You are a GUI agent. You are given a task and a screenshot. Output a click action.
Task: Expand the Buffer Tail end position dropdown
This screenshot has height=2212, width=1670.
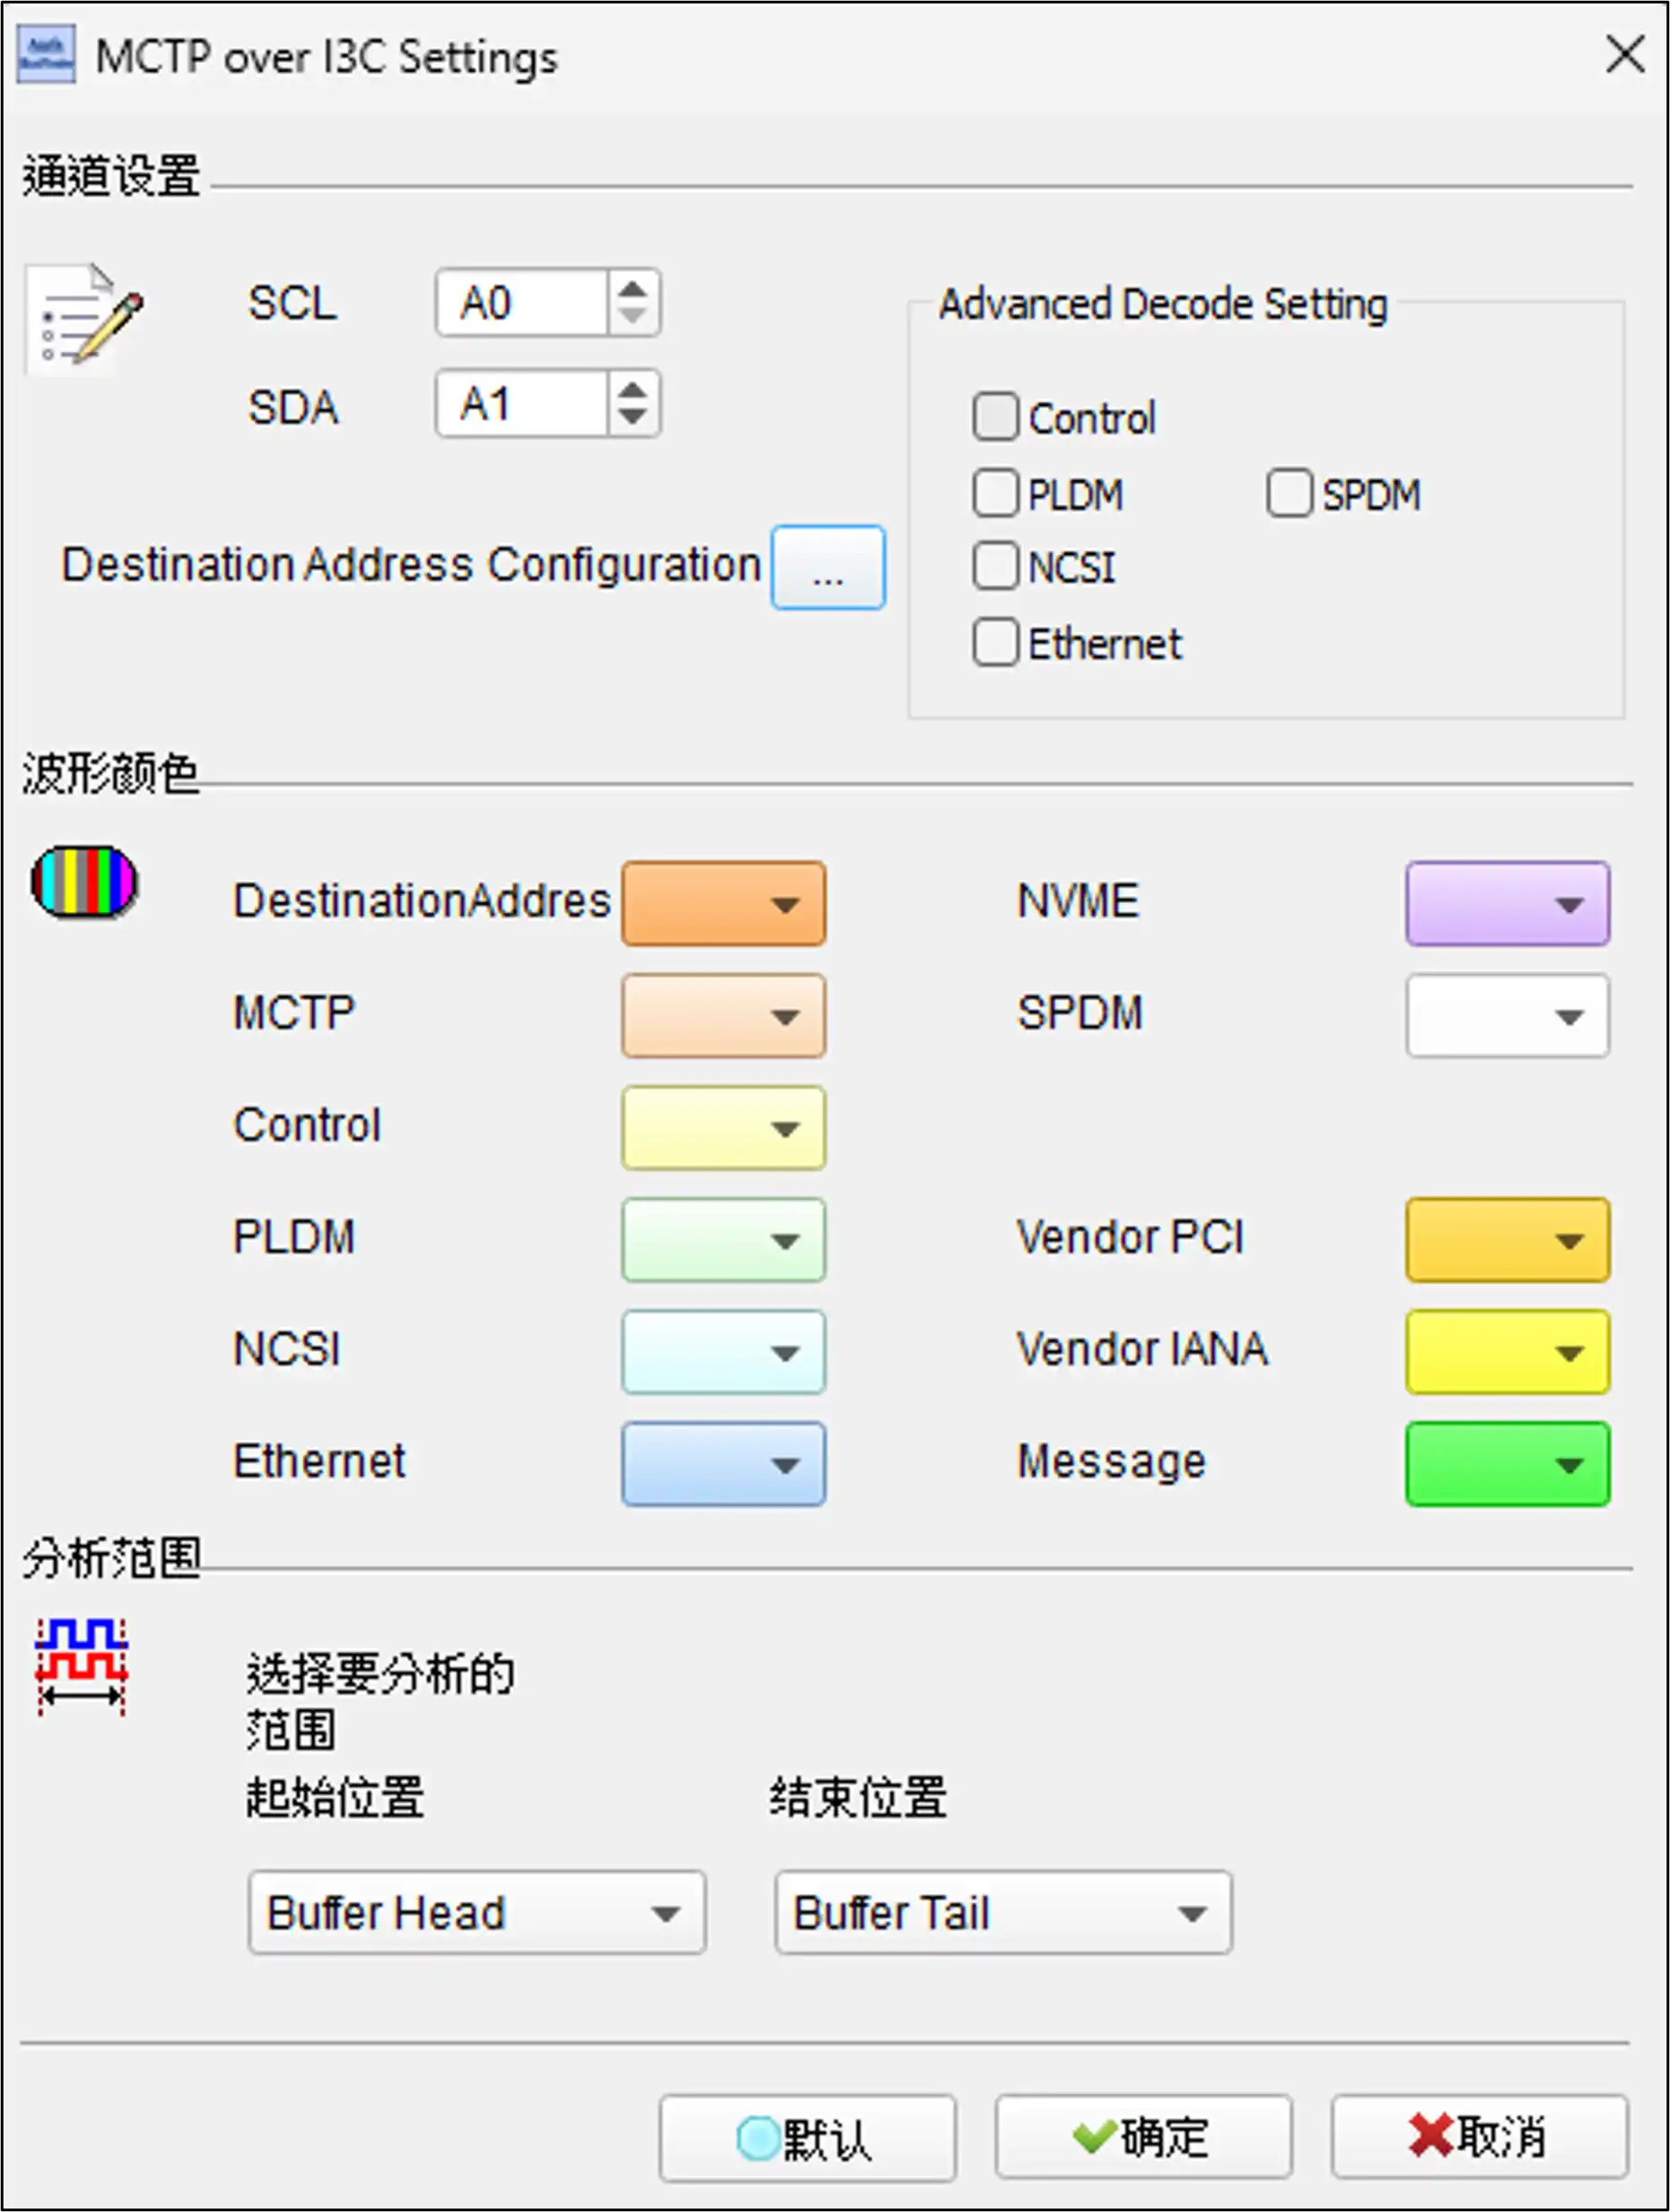click(x=1002, y=1912)
